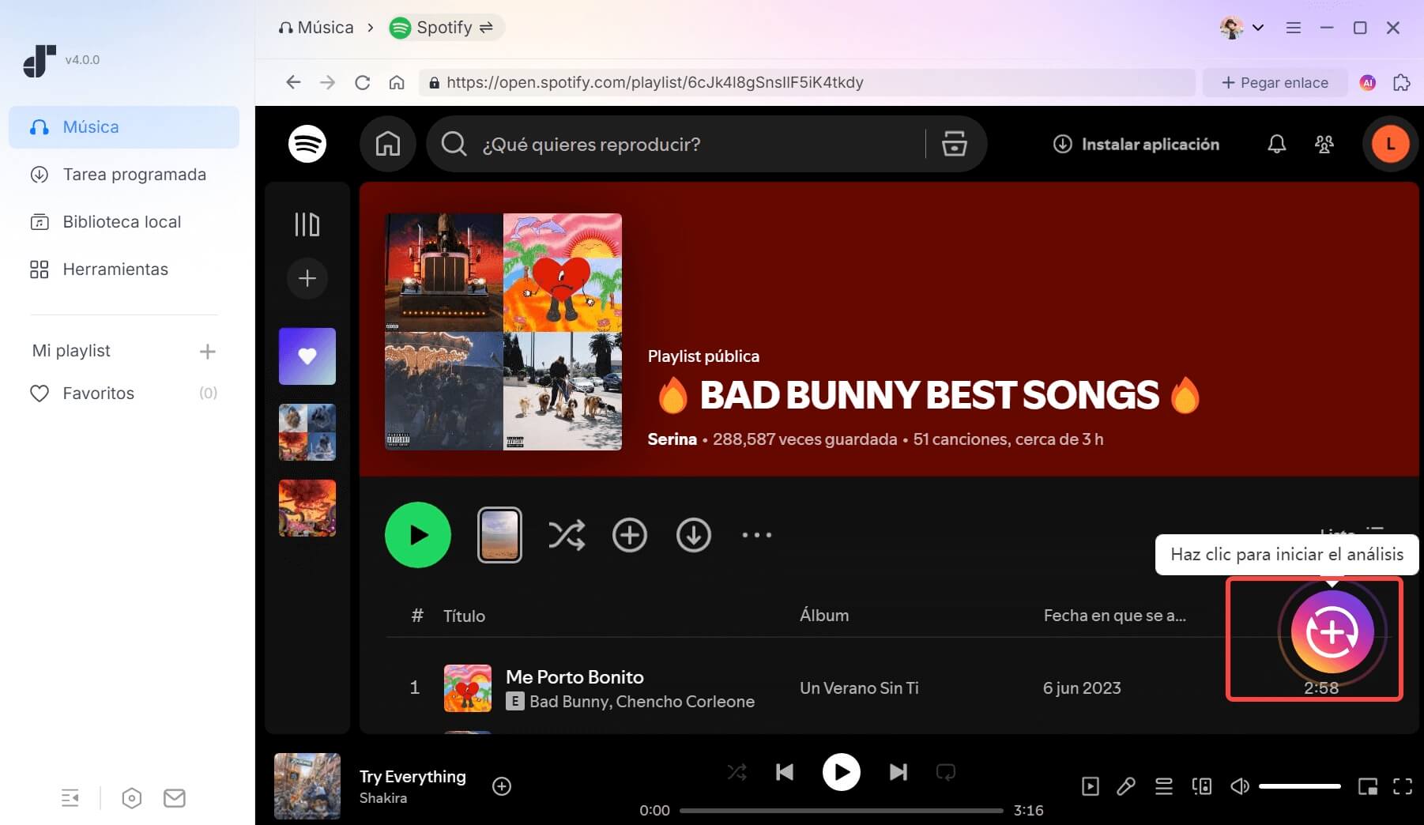Viewport: 1424px width, 825px height.
Task: Open more options three-dot menu
Action: pyautogui.click(x=756, y=535)
